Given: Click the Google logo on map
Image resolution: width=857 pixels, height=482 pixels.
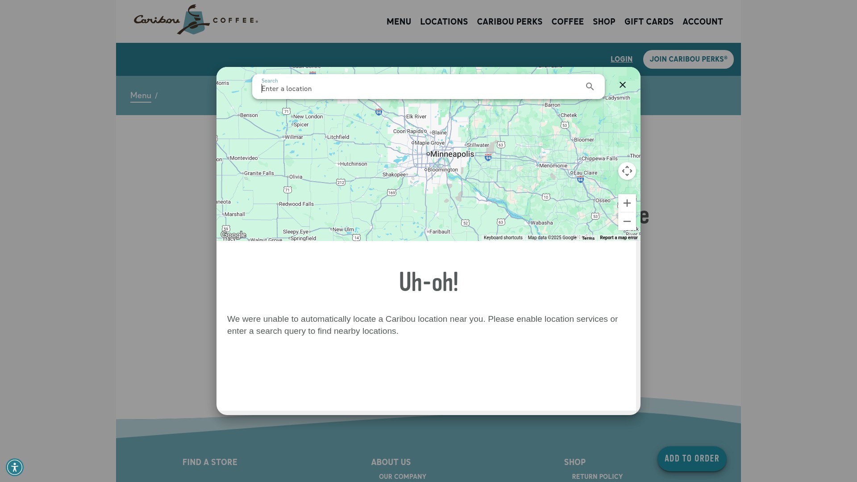Looking at the screenshot, I should 233,235.
